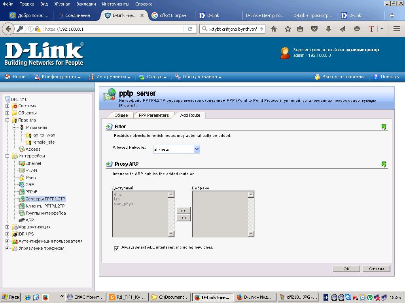Switch to the PPP Parameters tab
The image size is (405, 303).
[153, 115]
